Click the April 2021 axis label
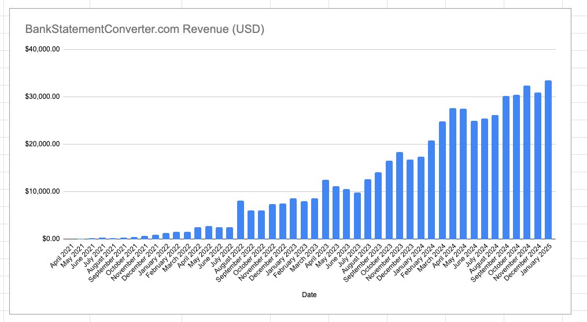587x322 pixels. pos(62,256)
